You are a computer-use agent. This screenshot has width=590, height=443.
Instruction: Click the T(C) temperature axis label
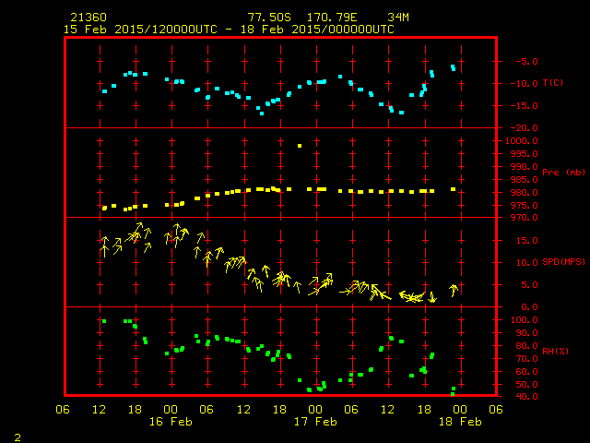pyautogui.click(x=553, y=82)
